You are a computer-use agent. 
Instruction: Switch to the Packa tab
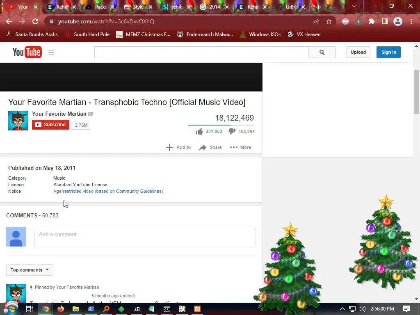point(100,7)
